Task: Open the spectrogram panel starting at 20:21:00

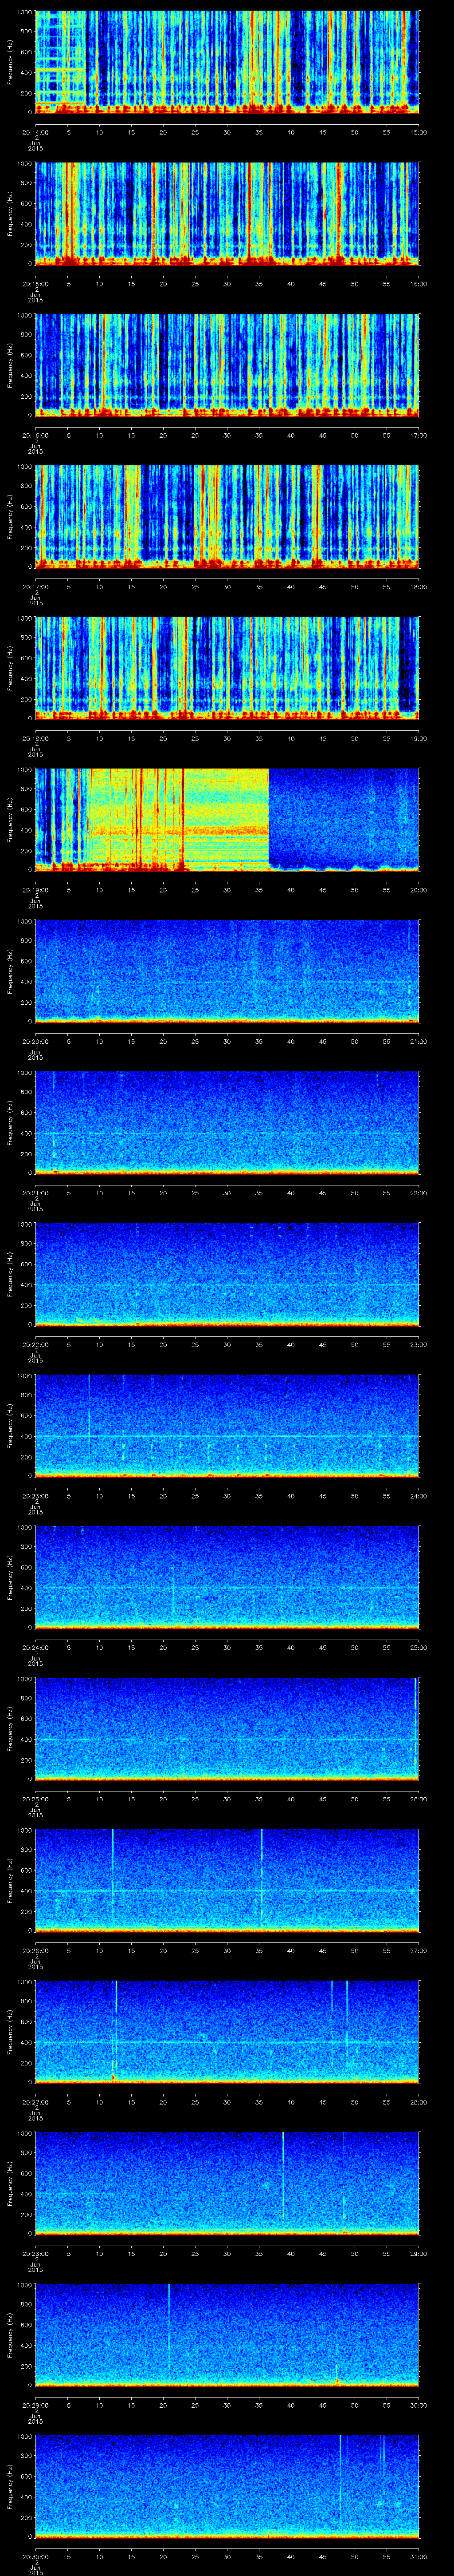Action: 227,1123
